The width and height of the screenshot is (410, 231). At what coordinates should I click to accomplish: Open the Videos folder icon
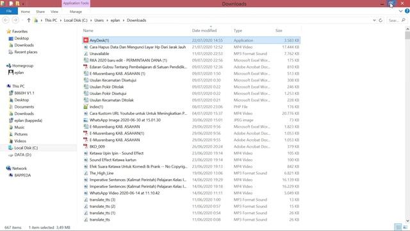(x=11, y=141)
